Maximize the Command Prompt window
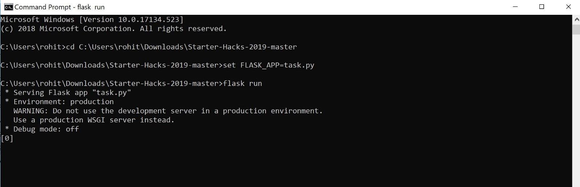 (x=542, y=7)
